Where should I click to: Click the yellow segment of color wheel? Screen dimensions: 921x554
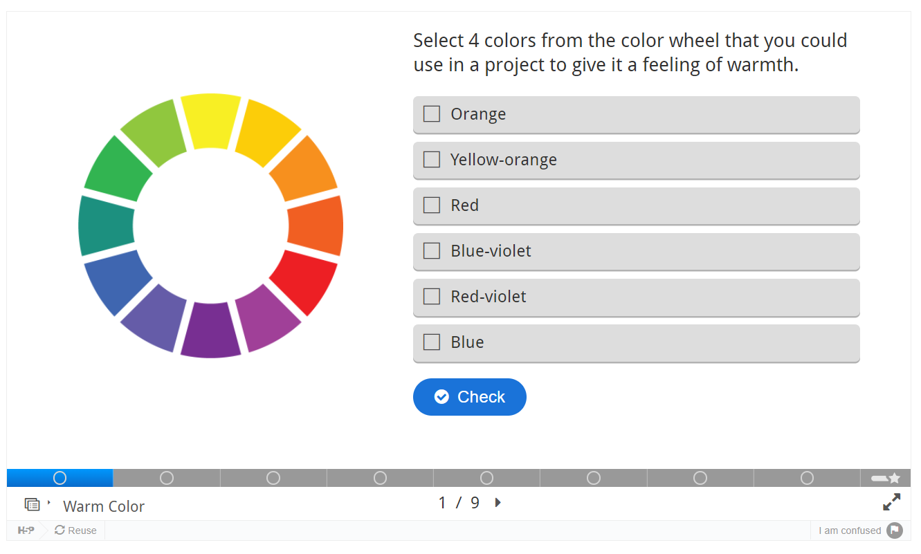click(211, 120)
